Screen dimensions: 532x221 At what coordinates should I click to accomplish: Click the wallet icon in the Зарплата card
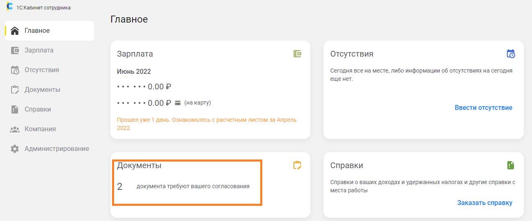coord(298,54)
